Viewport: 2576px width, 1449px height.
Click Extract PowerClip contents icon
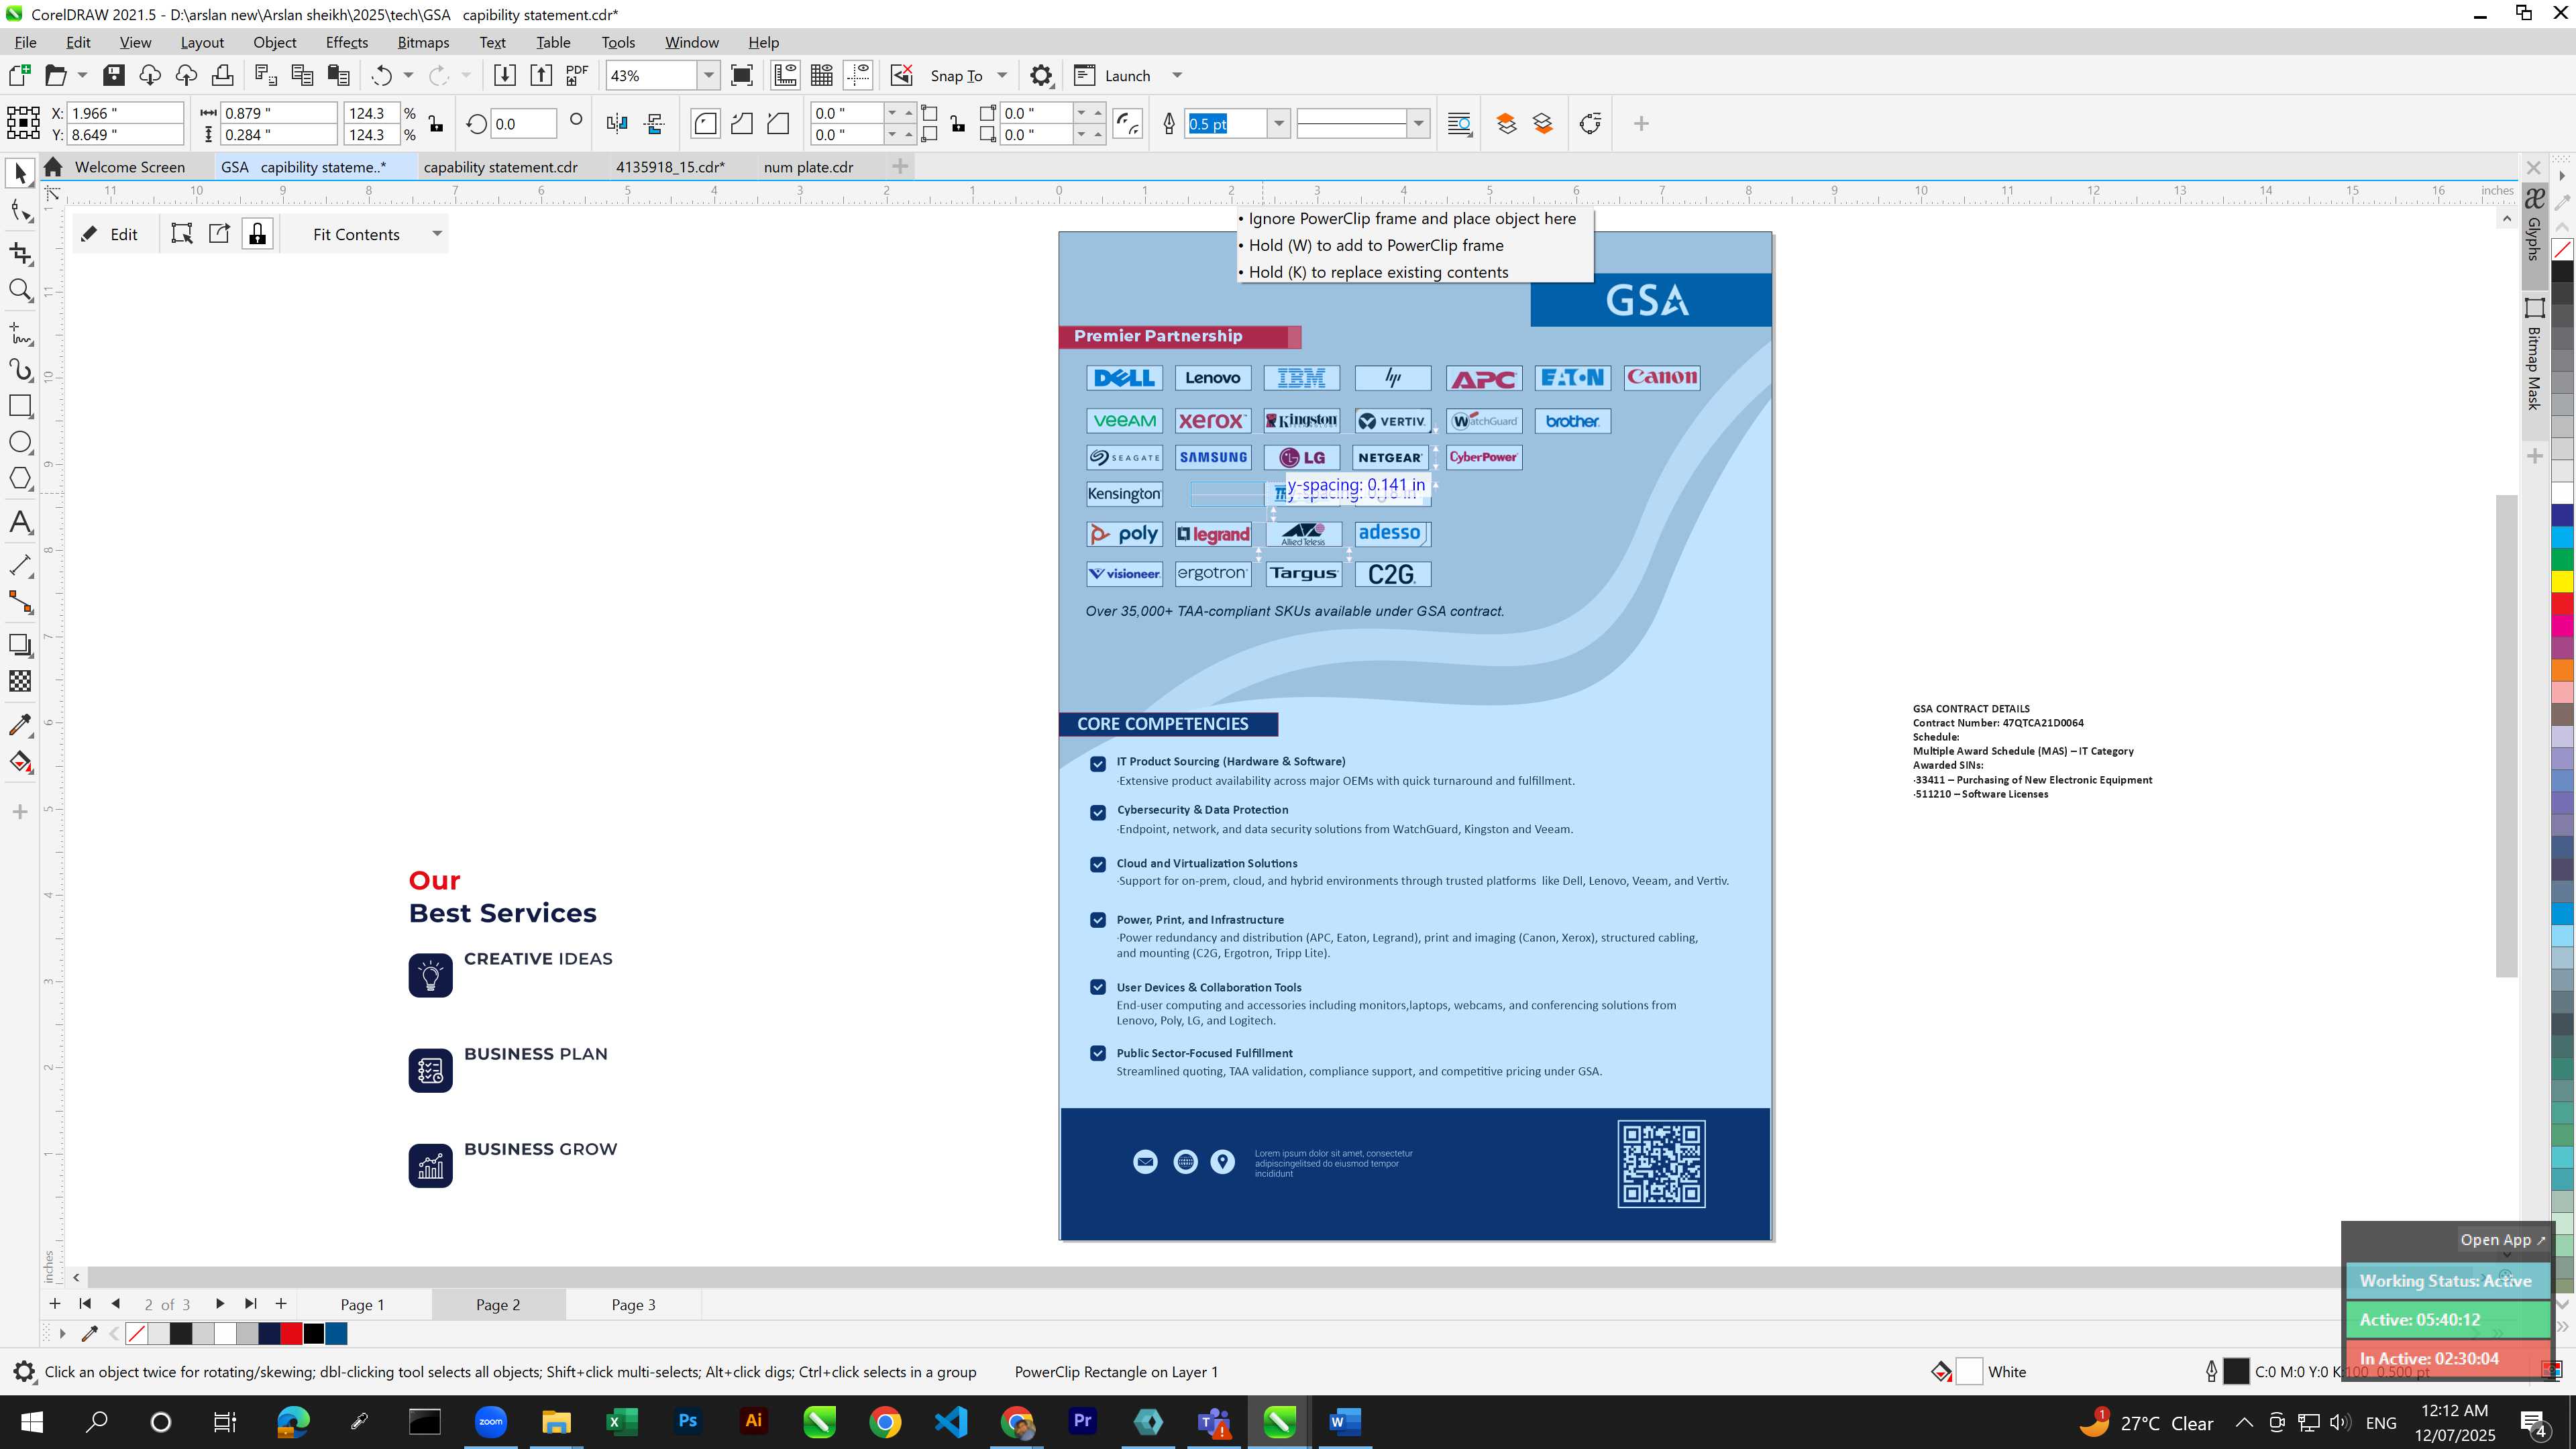219,233
